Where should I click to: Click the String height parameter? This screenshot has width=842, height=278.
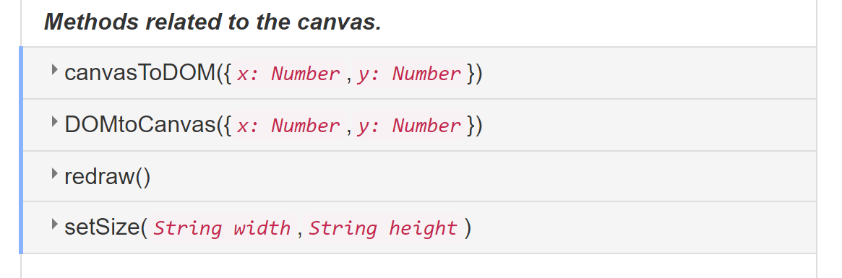click(x=383, y=228)
